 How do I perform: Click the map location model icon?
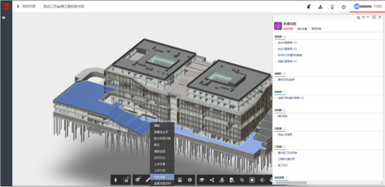222,180
